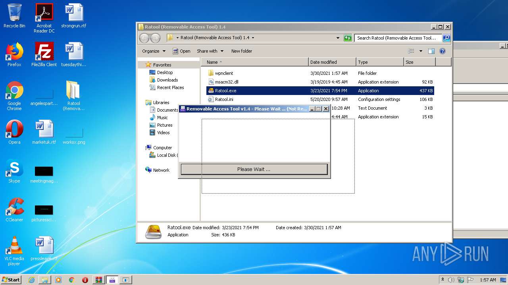Viewport: 508px width, 285px height.
Task: Launch Google Chrome desktop shortcut
Action: pos(14,96)
